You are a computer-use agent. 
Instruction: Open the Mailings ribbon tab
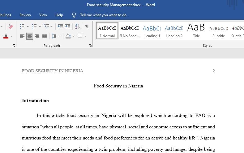(6, 15)
